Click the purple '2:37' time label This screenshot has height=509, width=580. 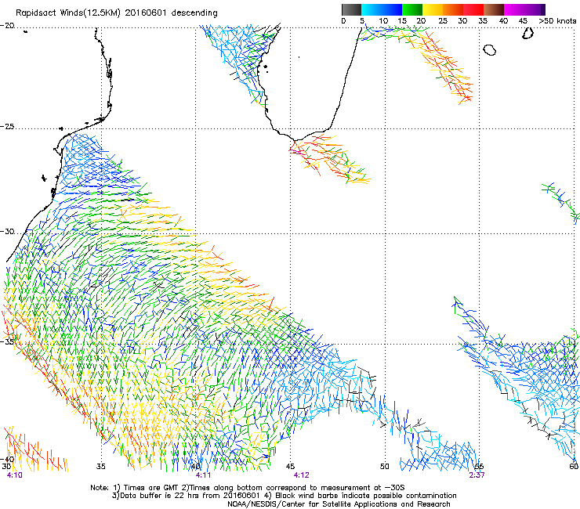click(477, 475)
